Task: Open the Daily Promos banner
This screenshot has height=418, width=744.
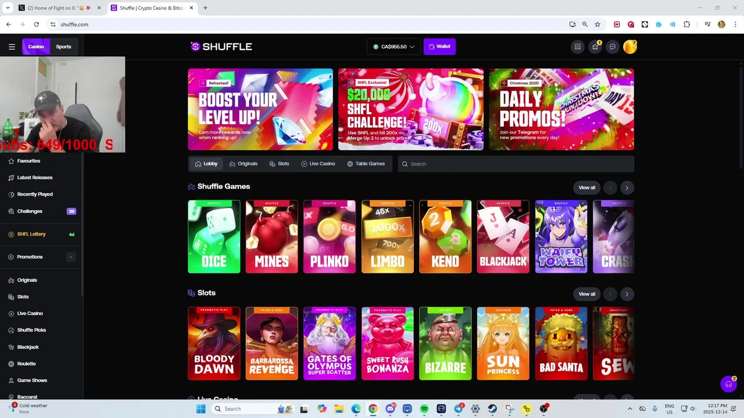Action: [561, 109]
